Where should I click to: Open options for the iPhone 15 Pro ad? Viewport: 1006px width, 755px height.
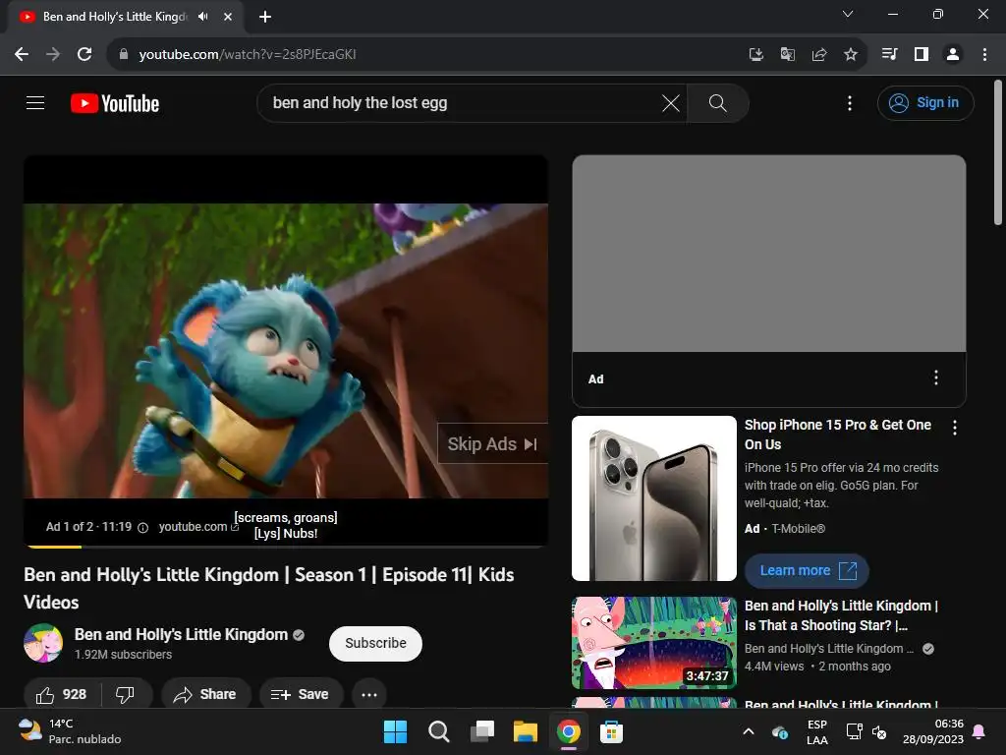point(955,428)
